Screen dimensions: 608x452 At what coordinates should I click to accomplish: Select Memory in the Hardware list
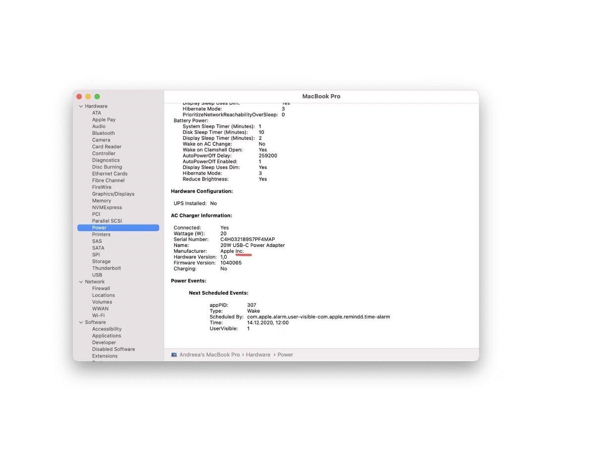[101, 201]
